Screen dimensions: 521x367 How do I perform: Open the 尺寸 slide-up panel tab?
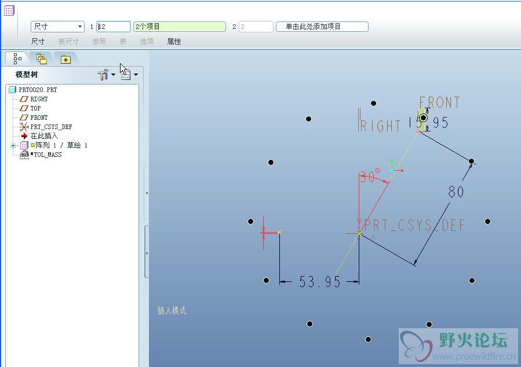coord(38,42)
